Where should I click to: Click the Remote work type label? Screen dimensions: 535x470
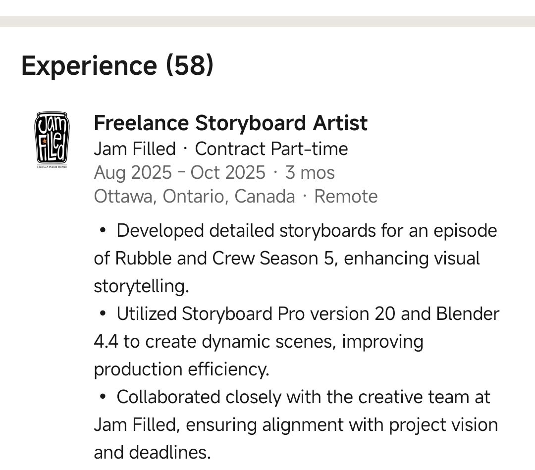[x=346, y=197]
